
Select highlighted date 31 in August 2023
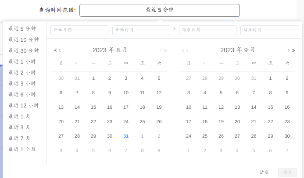click(x=126, y=136)
